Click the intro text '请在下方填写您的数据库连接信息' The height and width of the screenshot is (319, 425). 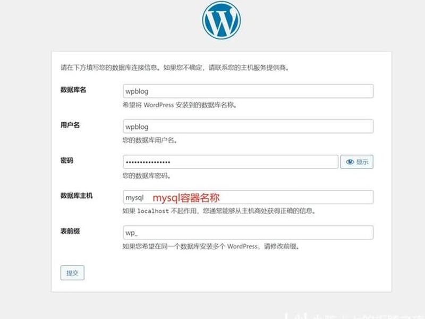click(109, 68)
